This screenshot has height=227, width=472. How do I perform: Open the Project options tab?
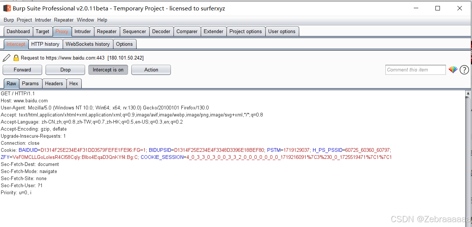pyautogui.click(x=246, y=31)
